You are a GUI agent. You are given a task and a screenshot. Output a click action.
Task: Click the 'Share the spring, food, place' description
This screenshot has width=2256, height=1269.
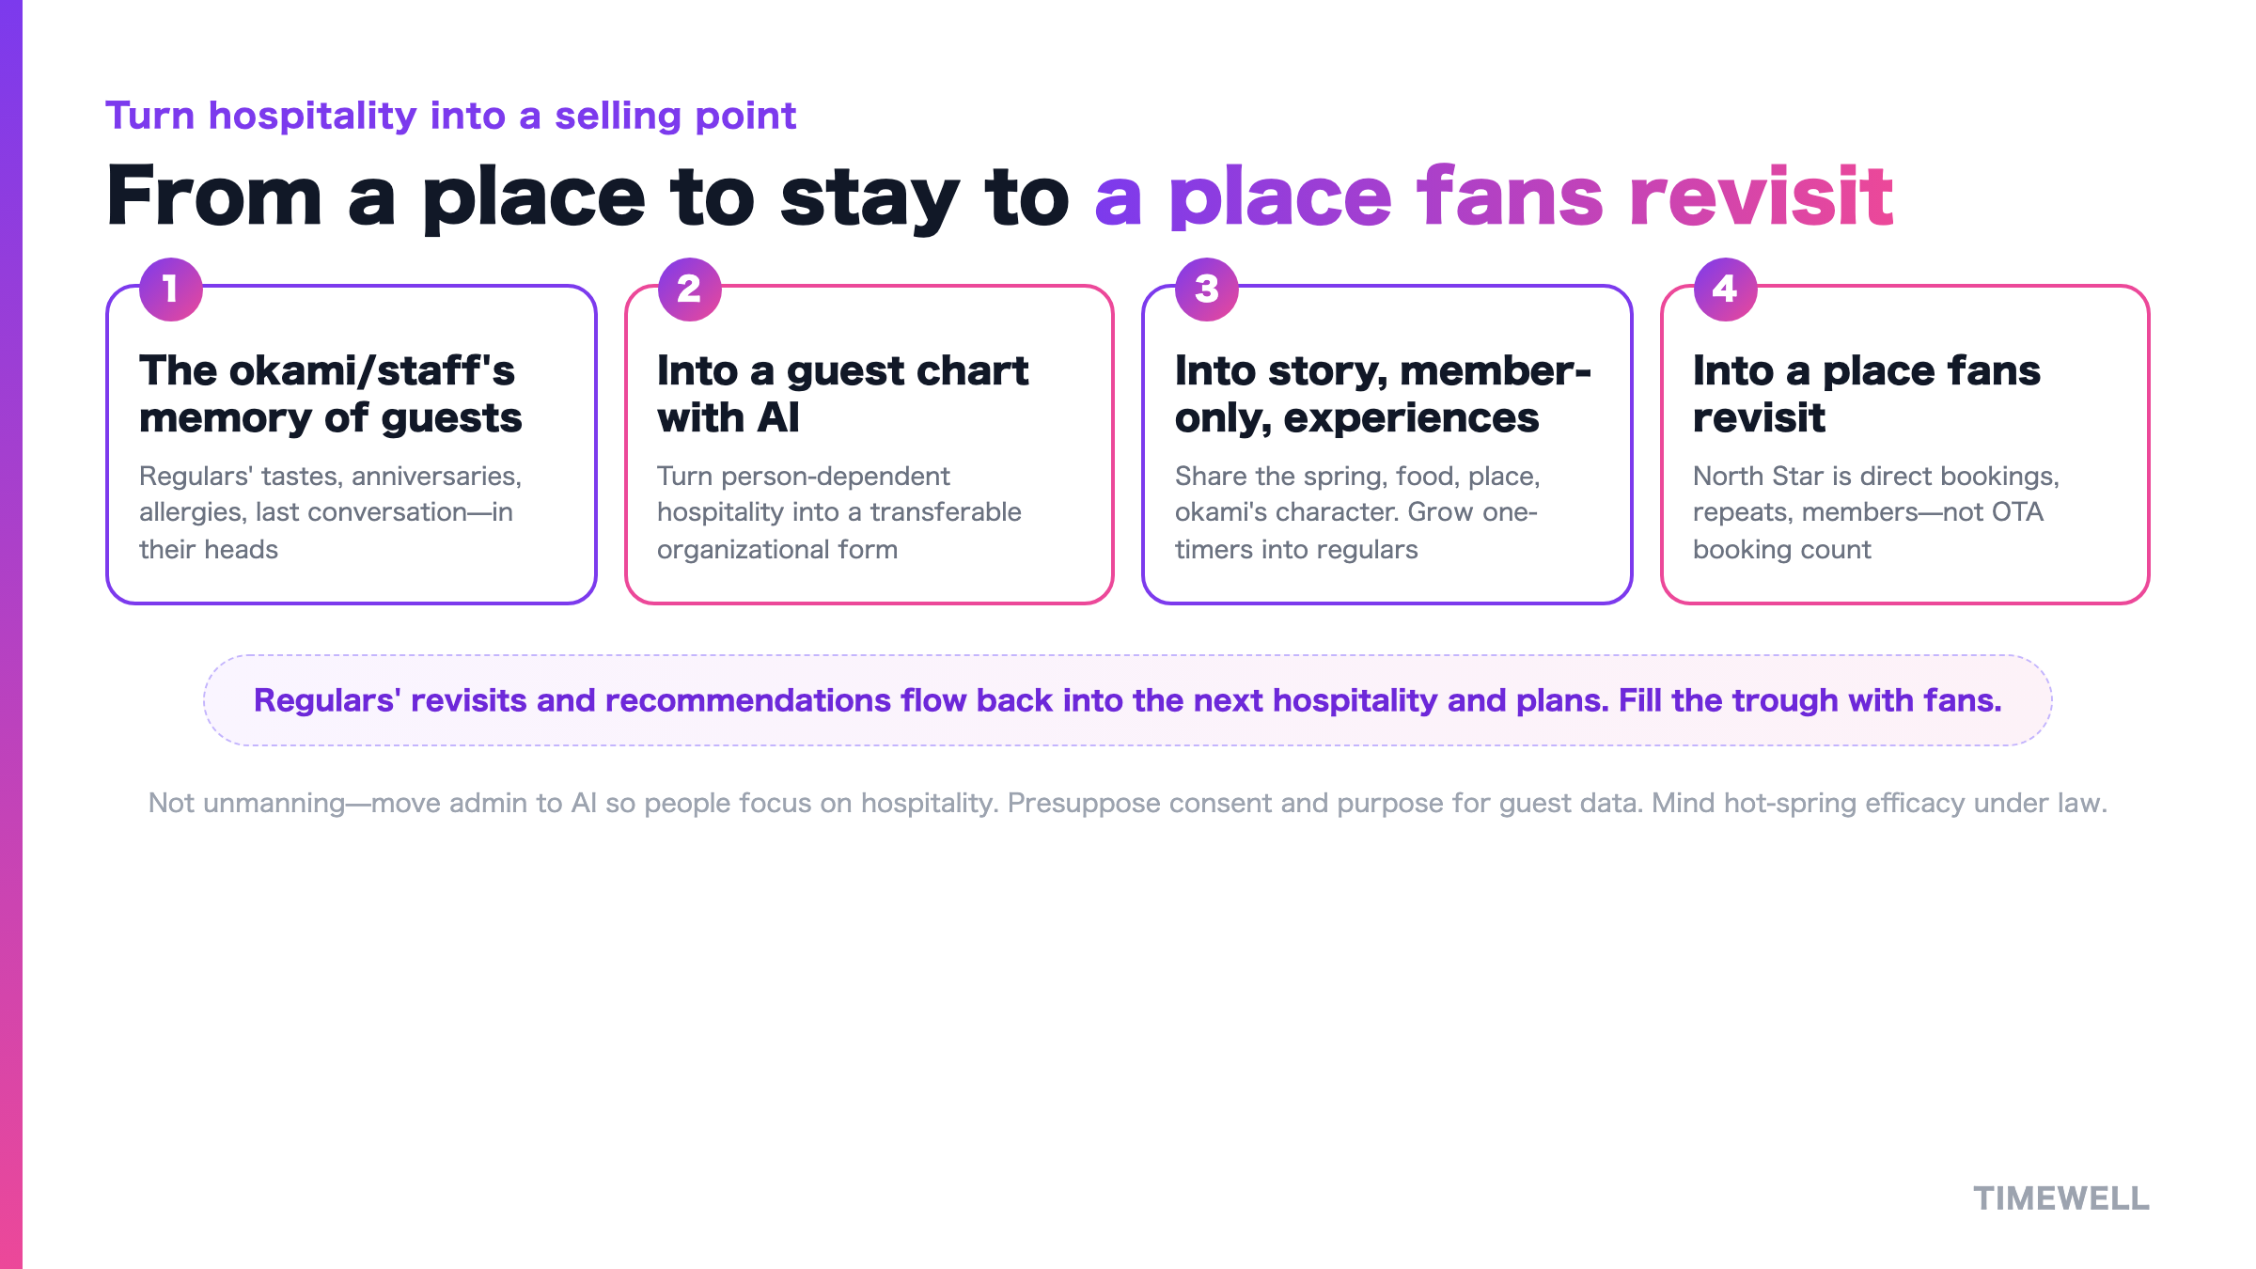(1357, 512)
